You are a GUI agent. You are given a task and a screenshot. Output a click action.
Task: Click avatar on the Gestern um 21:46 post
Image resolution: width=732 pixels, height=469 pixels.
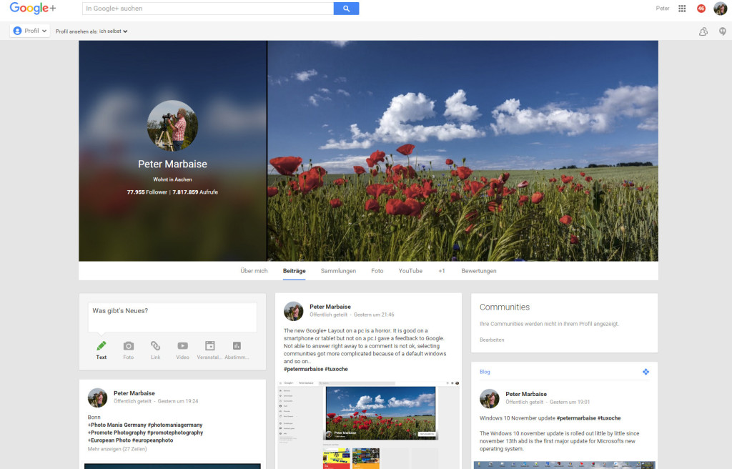click(294, 311)
